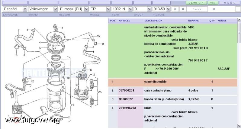Click 'banda reten. p. cables(brida)' description
This screenshot has height=129, width=241.
tap(164, 99)
